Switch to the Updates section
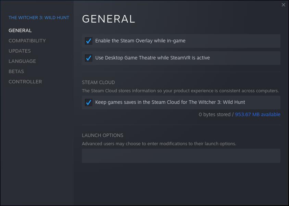289x206 pixels. tap(20, 51)
